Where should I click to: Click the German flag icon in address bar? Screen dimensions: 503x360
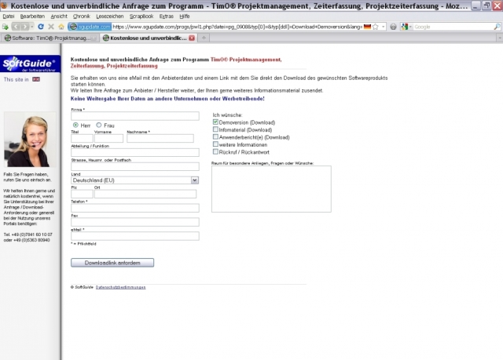[x=367, y=27]
